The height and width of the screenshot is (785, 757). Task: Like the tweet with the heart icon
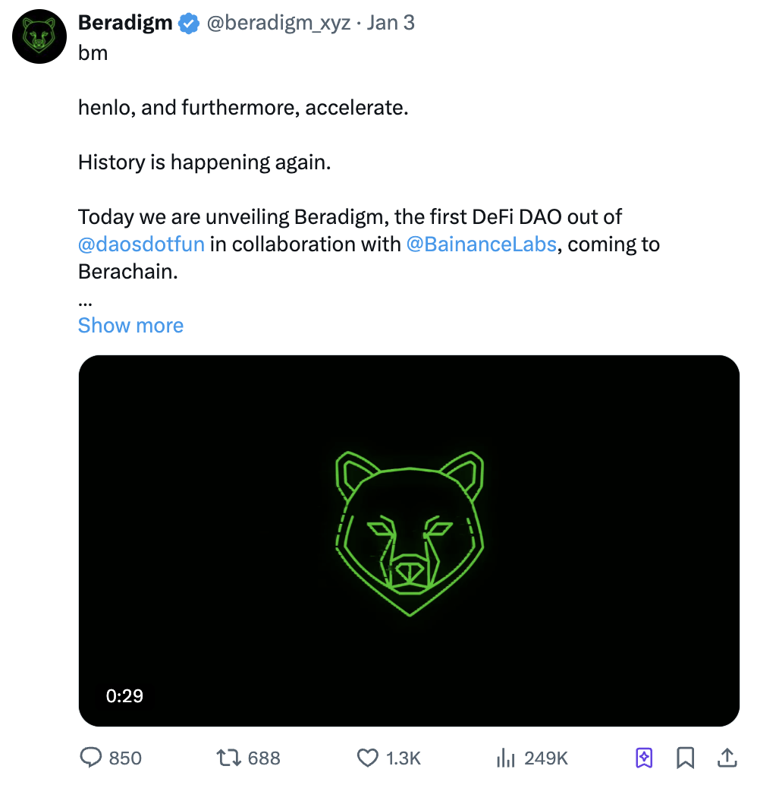(367, 757)
